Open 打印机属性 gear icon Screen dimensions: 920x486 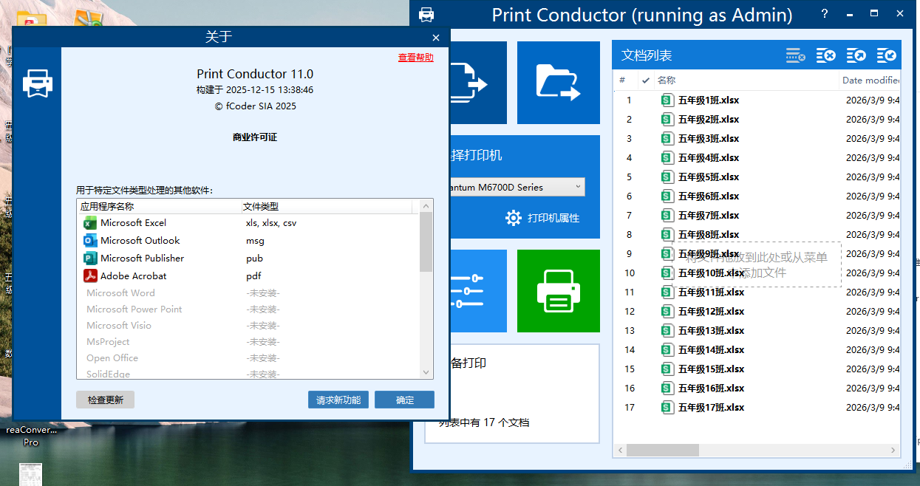(514, 218)
